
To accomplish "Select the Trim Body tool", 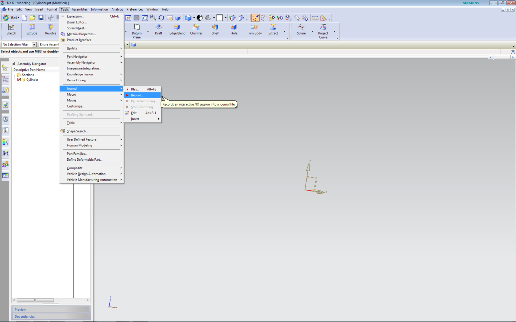I will point(254,29).
